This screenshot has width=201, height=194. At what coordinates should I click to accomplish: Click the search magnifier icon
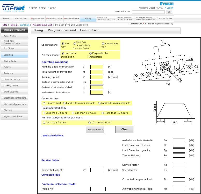(169, 12)
